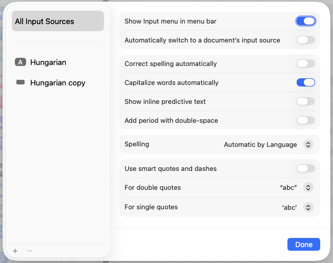The height and width of the screenshot is (263, 333).
Task: Enable Show inline predictive text
Action: (305, 101)
